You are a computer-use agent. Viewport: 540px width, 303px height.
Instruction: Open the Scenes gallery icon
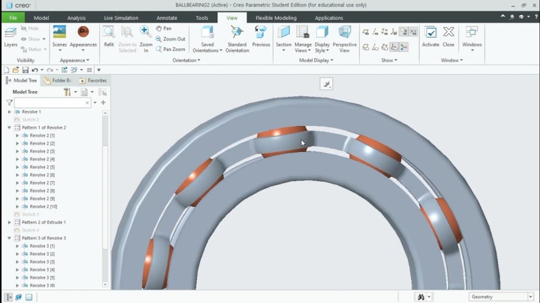[x=59, y=32]
